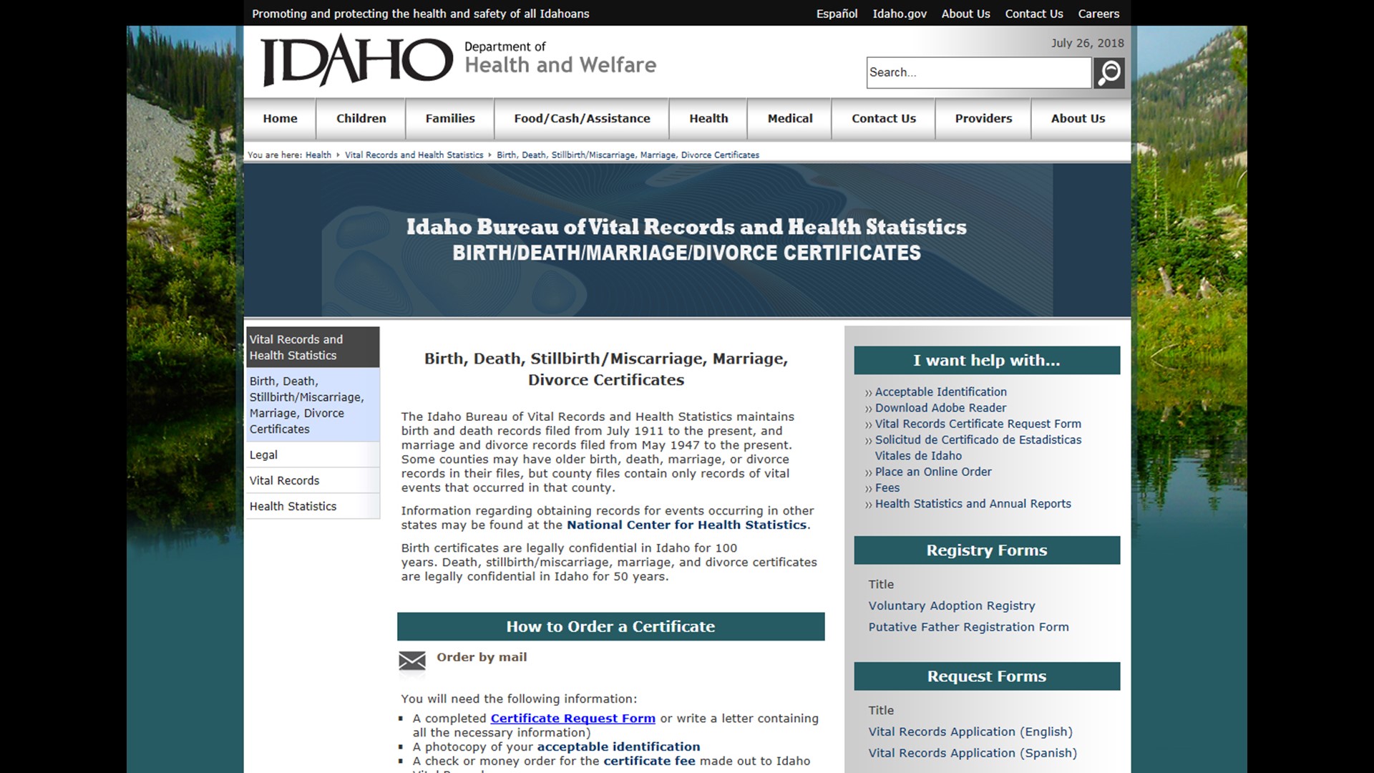Open the Certificate Request Form link

(x=572, y=718)
